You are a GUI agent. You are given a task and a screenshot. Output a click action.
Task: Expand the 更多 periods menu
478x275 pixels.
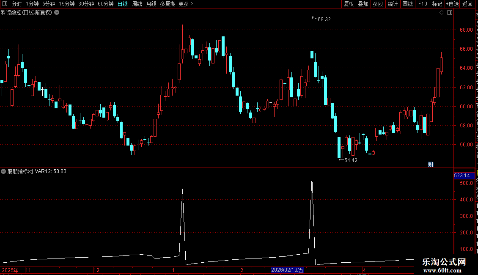pos(186,4)
